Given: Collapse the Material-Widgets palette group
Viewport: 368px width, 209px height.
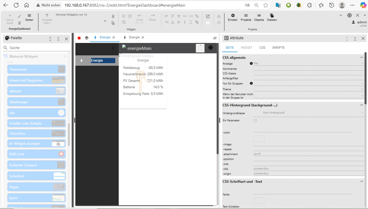Looking at the screenshot, I should tap(65, 57).
